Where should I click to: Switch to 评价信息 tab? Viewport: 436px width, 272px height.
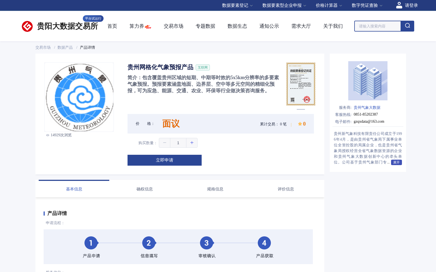coord(286,189)
